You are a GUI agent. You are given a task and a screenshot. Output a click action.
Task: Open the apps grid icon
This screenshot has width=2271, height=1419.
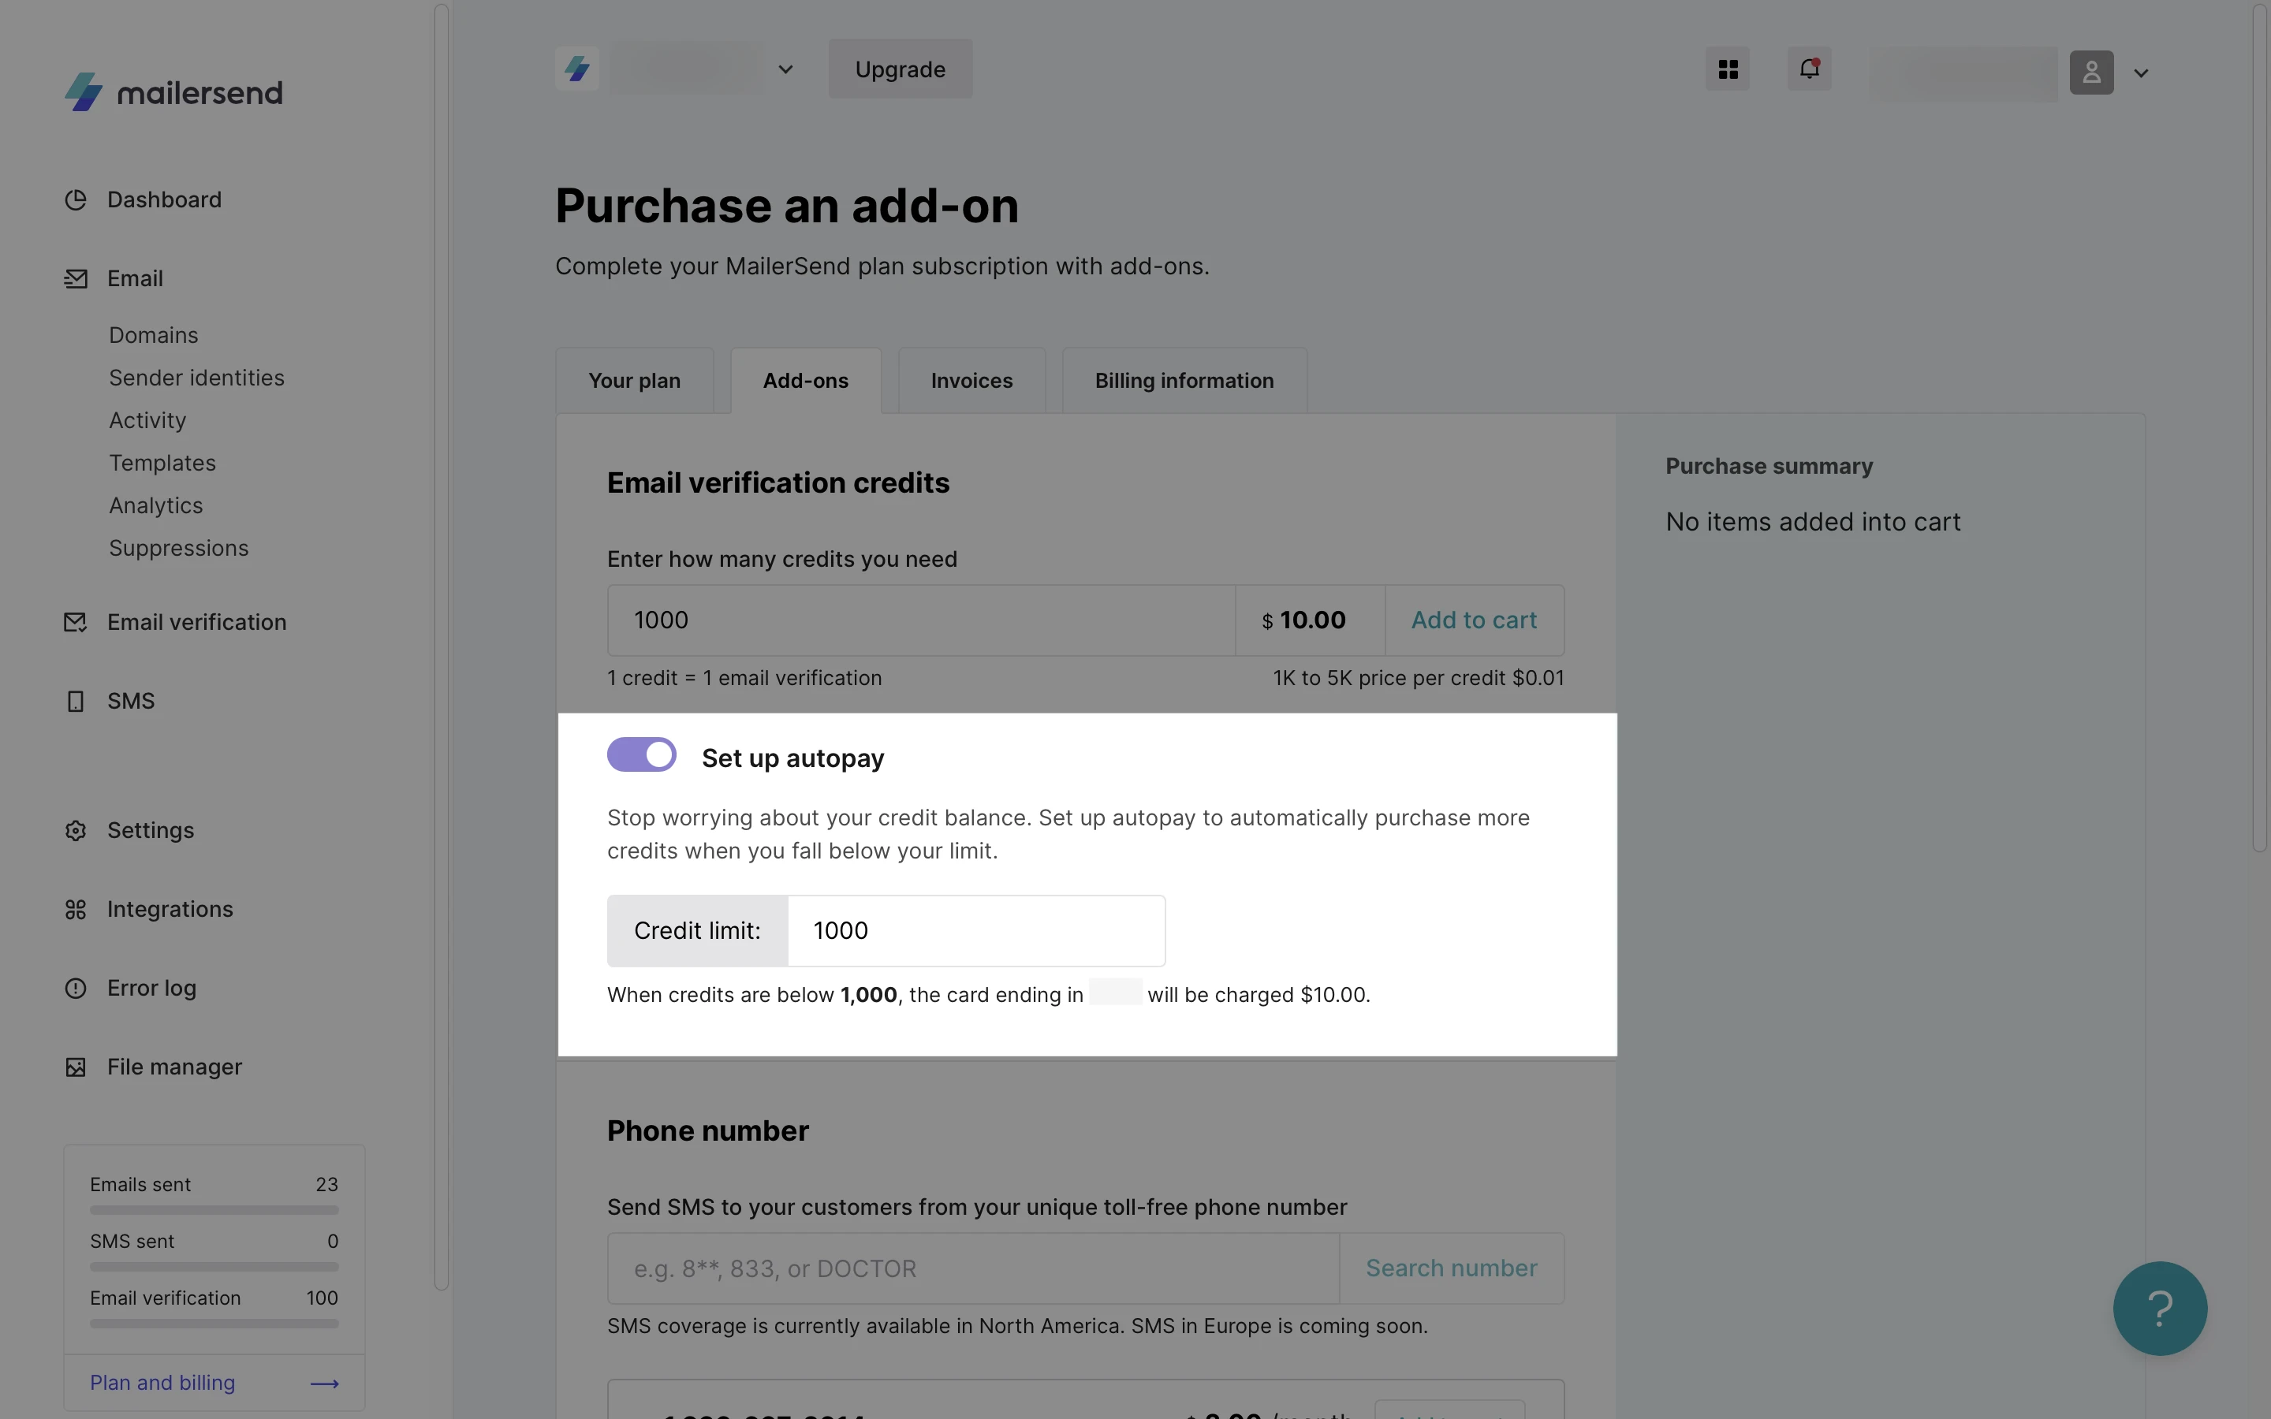click(x=1727, y=69)
